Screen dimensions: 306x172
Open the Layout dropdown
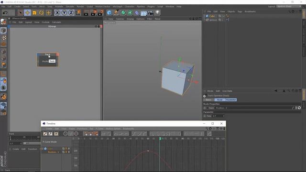click(x=289, y=6)
